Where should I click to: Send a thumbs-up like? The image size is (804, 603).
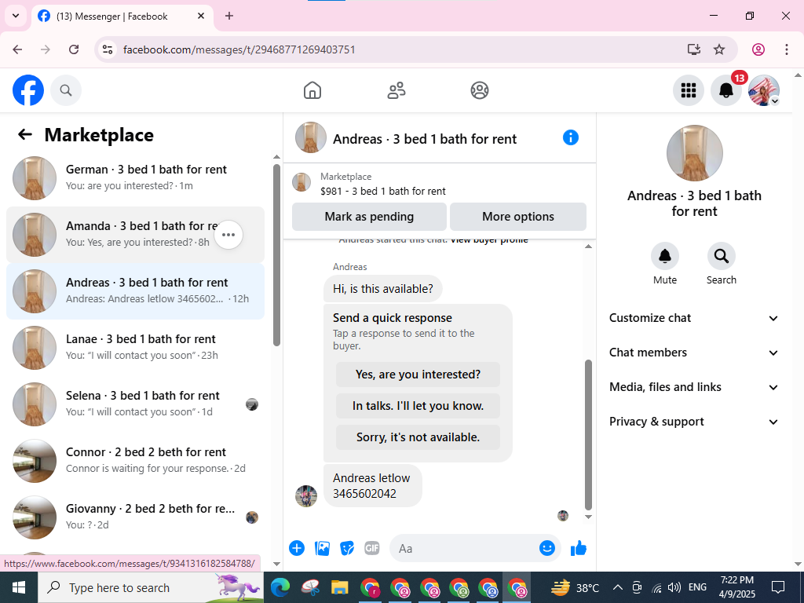579,548
